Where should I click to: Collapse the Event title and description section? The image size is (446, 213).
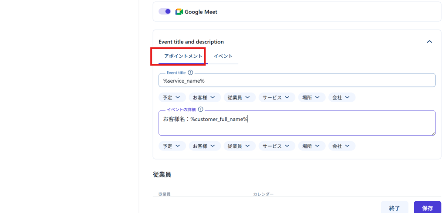coord(429,42)
